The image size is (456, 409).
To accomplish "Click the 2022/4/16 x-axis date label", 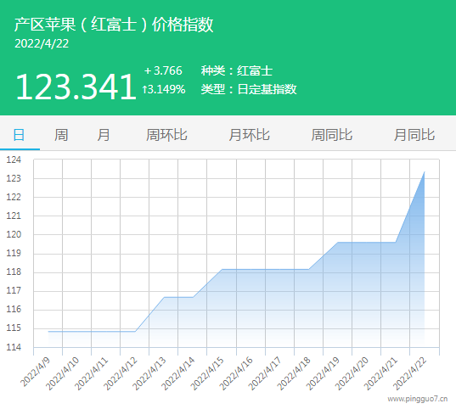I will (236, 373).
